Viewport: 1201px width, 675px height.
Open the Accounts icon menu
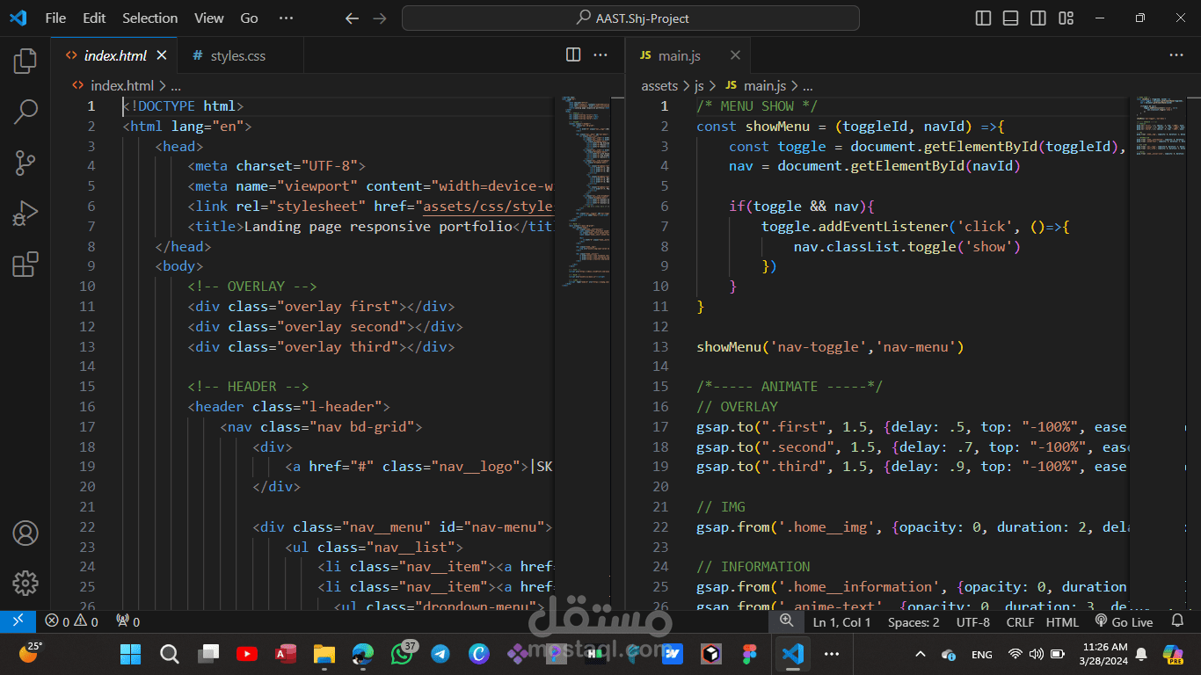coord(25,533)
